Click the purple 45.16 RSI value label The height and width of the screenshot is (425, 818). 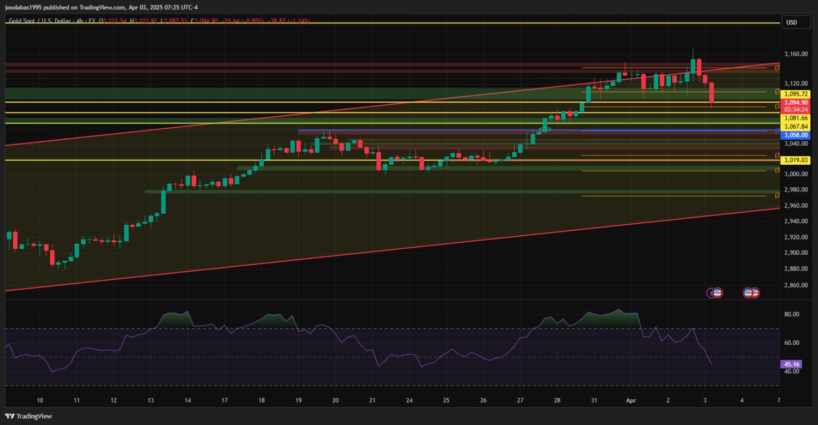pyautogui.click(x=791, y=364)
